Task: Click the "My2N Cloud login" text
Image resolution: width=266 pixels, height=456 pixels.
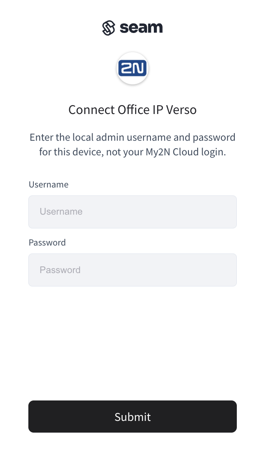Action: (x=186, y=152)
